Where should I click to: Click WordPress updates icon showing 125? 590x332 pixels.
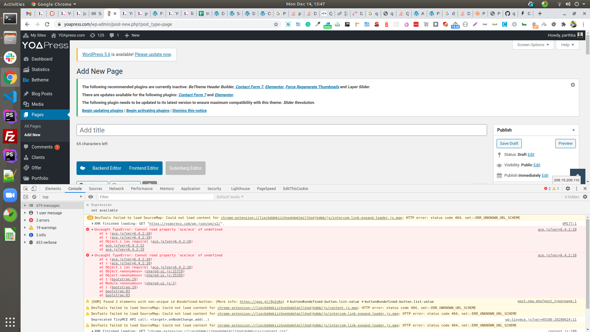[97, 35]
